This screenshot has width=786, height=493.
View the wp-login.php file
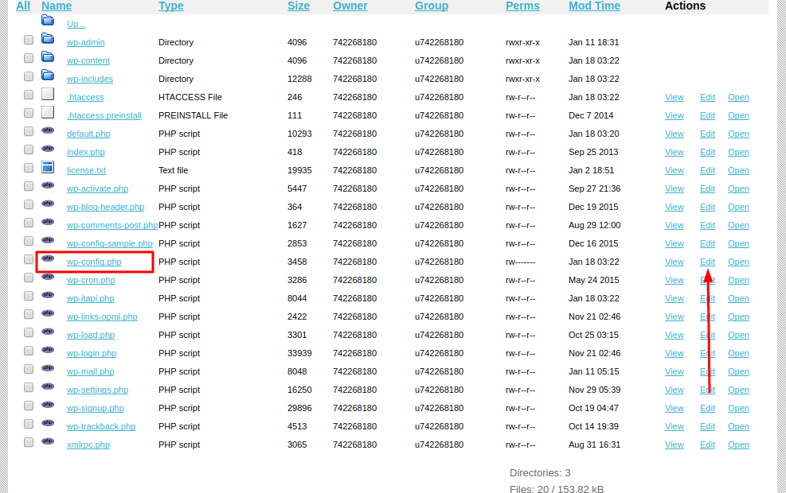[675, 353]
